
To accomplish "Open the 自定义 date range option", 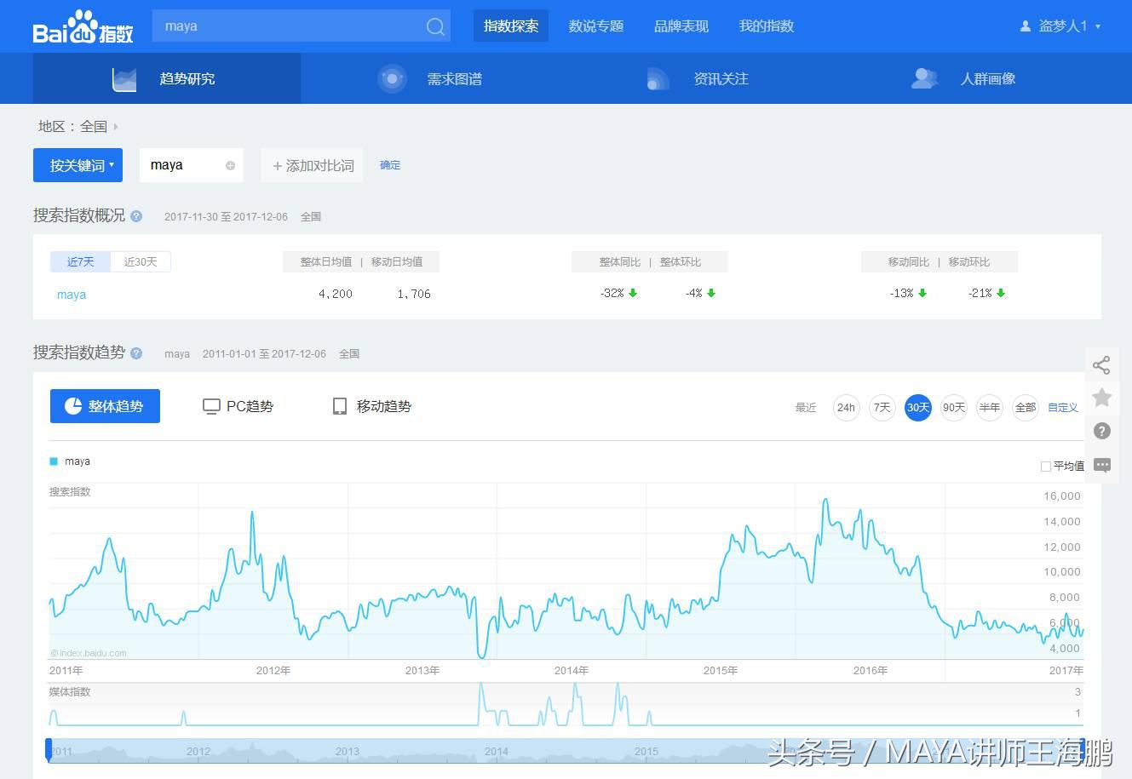I will (1062, 407).
